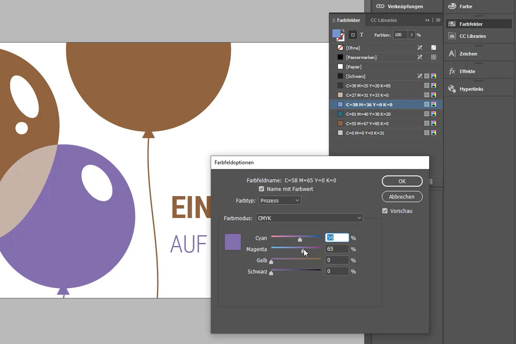This screenshot has height=344, width=516.
Task: Collapse panel with double-arrow chevrons
Action: click(x=427, y=20)
